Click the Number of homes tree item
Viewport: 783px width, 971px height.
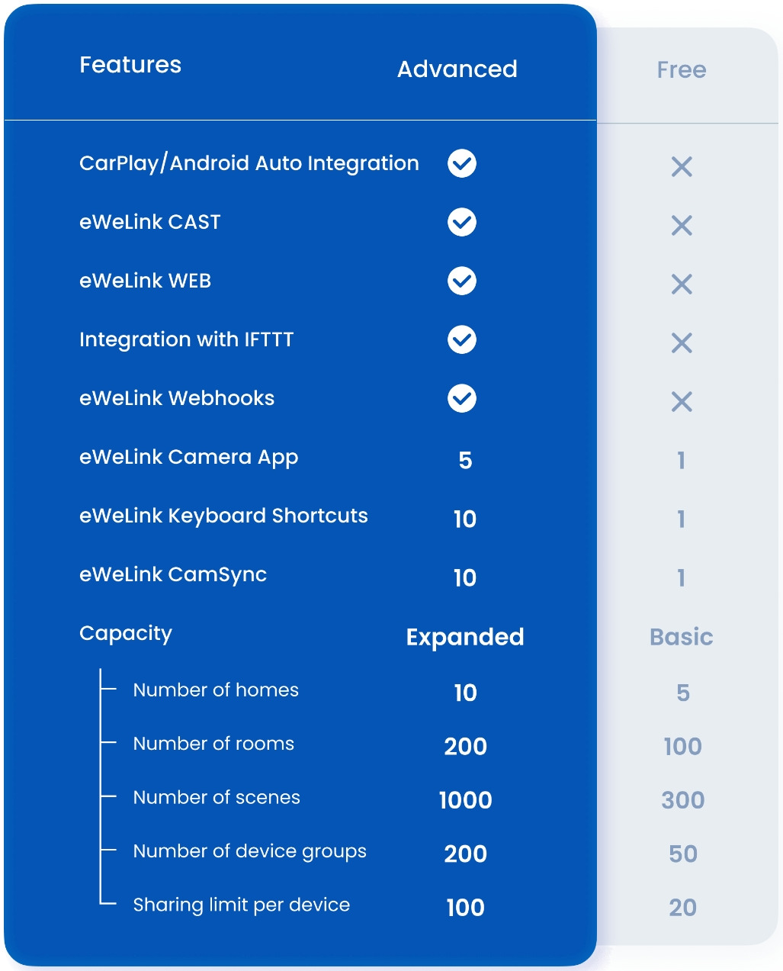[x=216, y=690]
